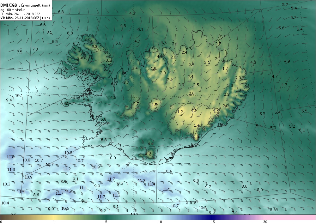Image resolution: width=316 pixels, height=224 pixels.
Task: Click the 11.2 value on the map
Action: click(x=67, y=169)
